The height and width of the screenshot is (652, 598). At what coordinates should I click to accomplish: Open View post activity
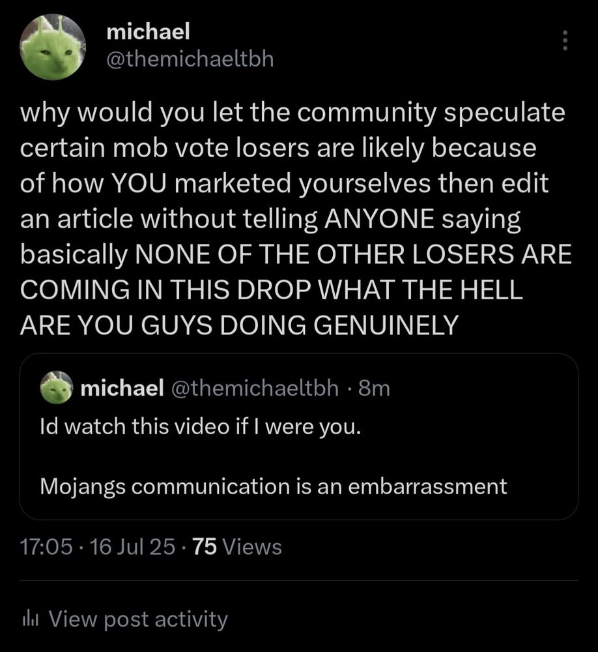click(x=138, y=619)
